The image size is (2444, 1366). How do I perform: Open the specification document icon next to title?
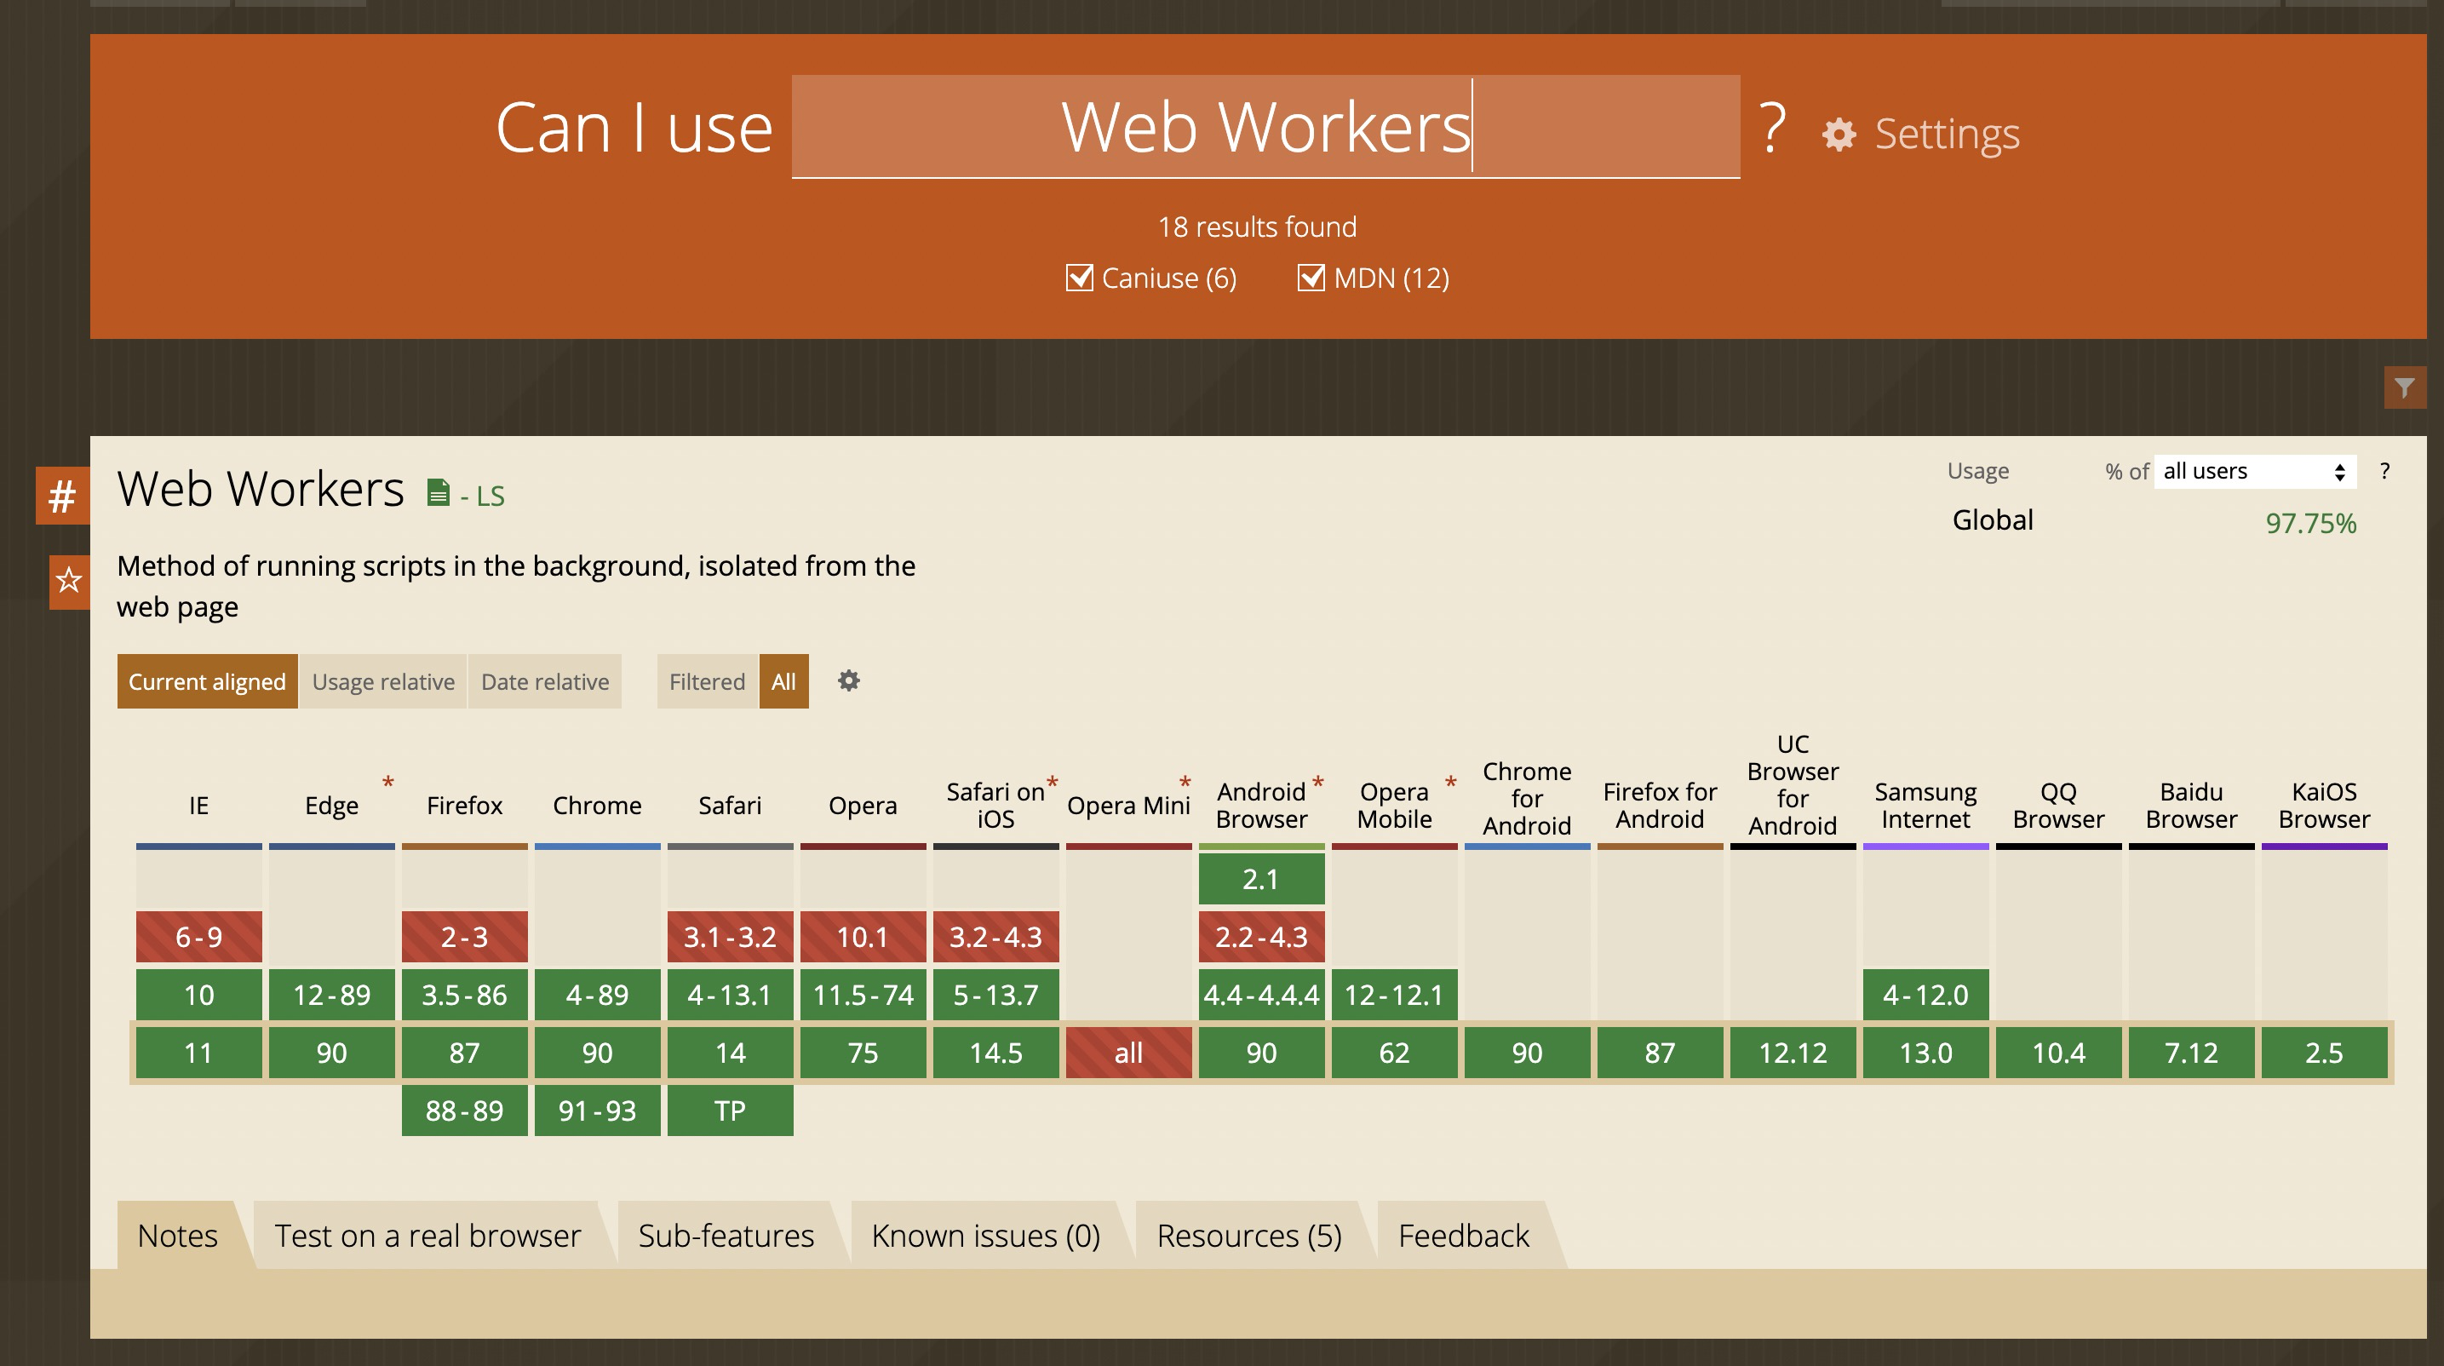(438, 492)
